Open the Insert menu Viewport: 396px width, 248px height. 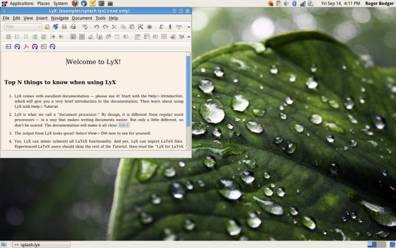click(x=41, y=18)
